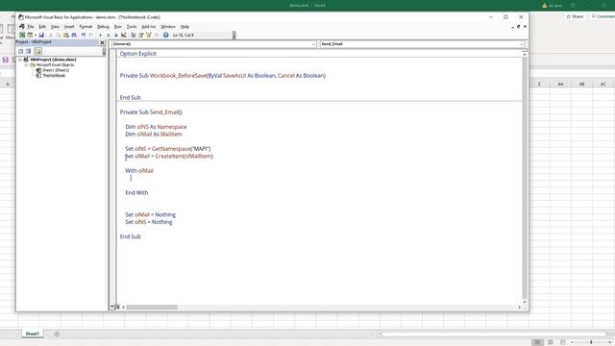Open the Help menu

tap(184, 27)
